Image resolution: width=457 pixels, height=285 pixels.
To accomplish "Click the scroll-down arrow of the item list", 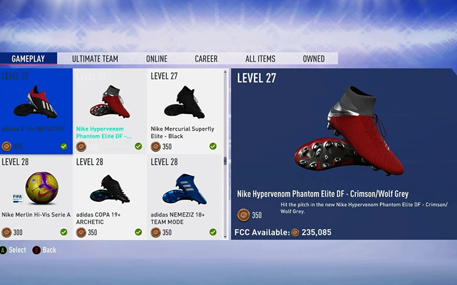I will coord(225,237).
